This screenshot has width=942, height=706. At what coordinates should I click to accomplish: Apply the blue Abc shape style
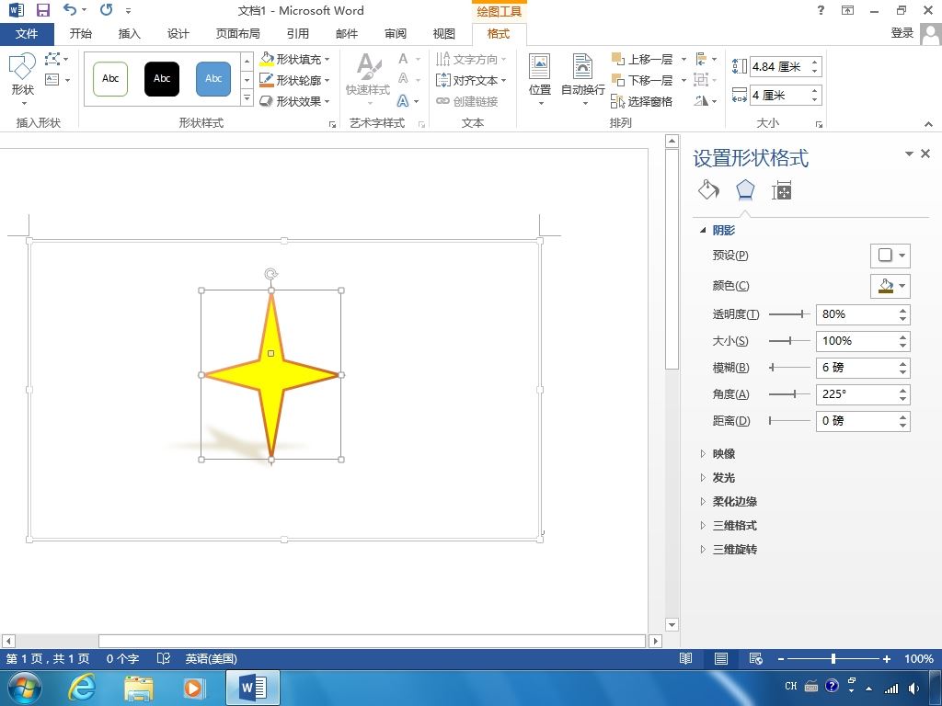click(x=213, y=79)
